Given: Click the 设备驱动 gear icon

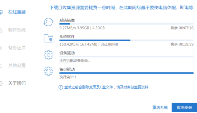Looking at the screenshot, I should (x=48, y=55).
